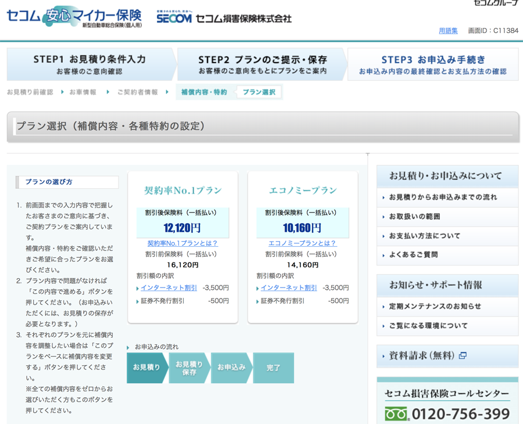Click インターネット割引 under エコノミープラン
The width and height of the screenshot is (523, 424).
pos(289,288)
